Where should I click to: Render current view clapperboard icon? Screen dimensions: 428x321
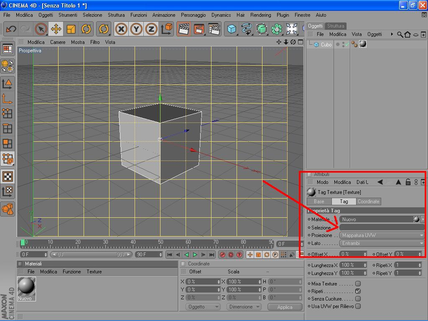(x=184, y=29)
